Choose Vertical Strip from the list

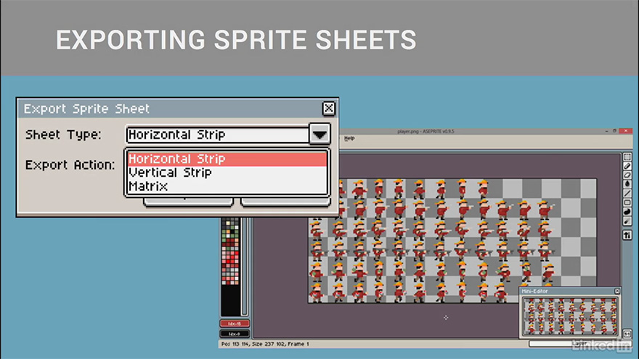[x=227, y=173]
